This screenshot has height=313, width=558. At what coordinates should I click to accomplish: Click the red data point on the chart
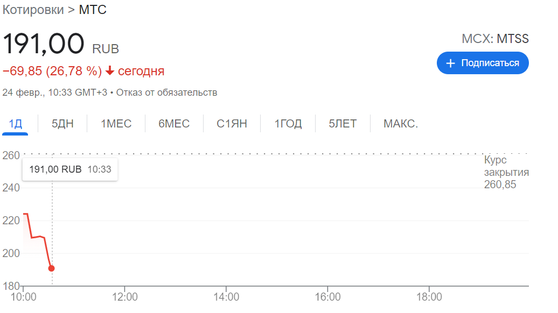51,268
